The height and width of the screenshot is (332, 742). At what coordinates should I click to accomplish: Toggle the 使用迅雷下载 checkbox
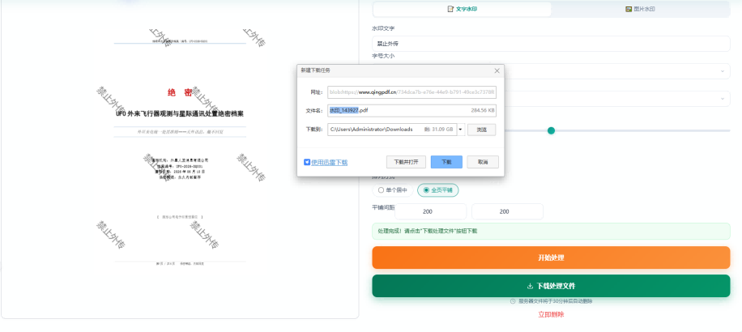tap(307, 162)
